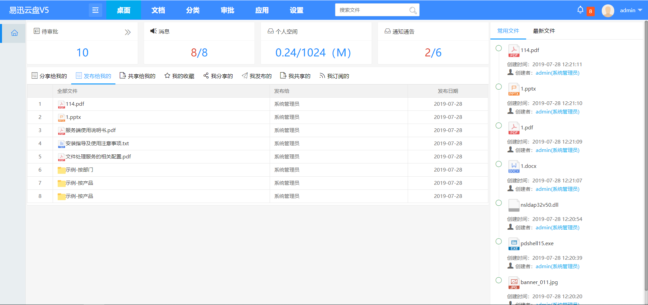Switch to the 我分享的 tab
The height and width of the screenshot is (305, 648).
pos(218,76)
